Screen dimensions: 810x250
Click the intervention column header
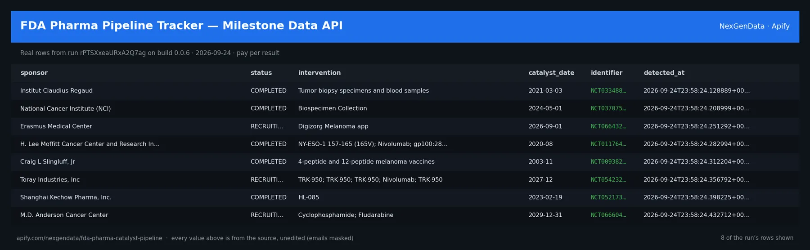pyautogui.click(x=319, y=73)
